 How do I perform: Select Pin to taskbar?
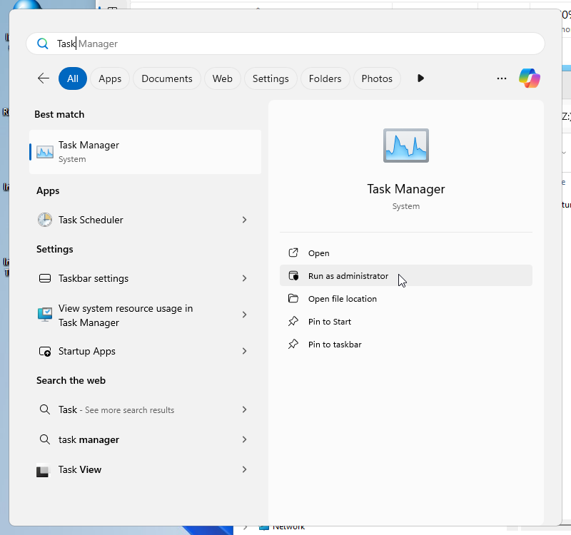[406, 345]
